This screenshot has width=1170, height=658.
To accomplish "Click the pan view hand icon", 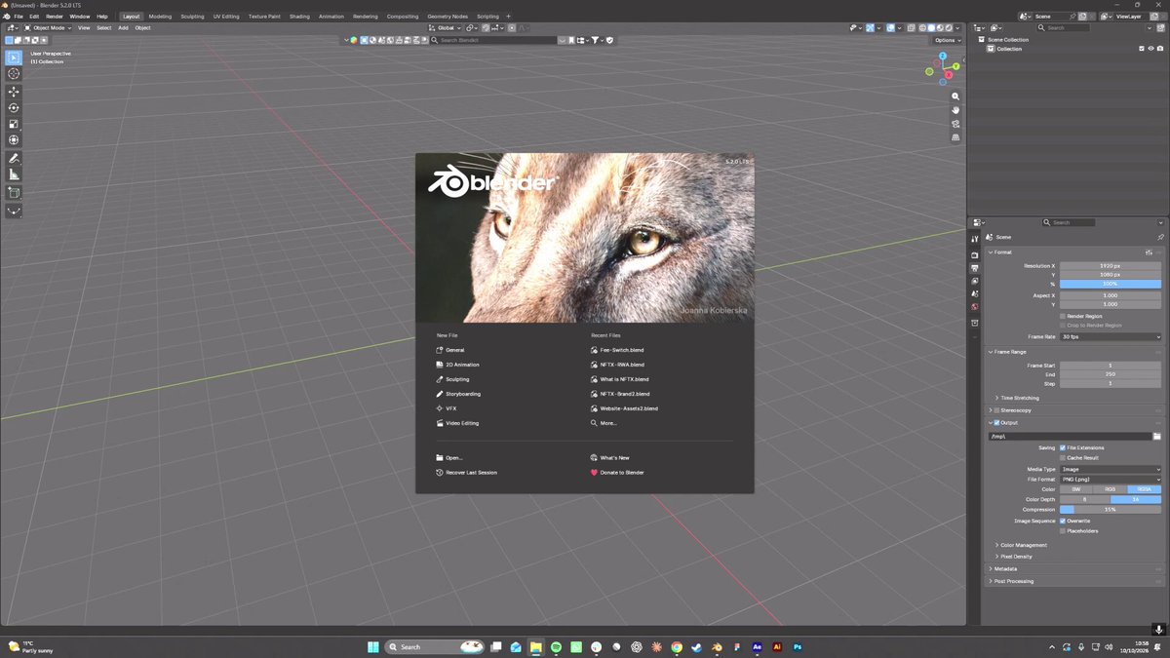I will click(x=955, y=110).
